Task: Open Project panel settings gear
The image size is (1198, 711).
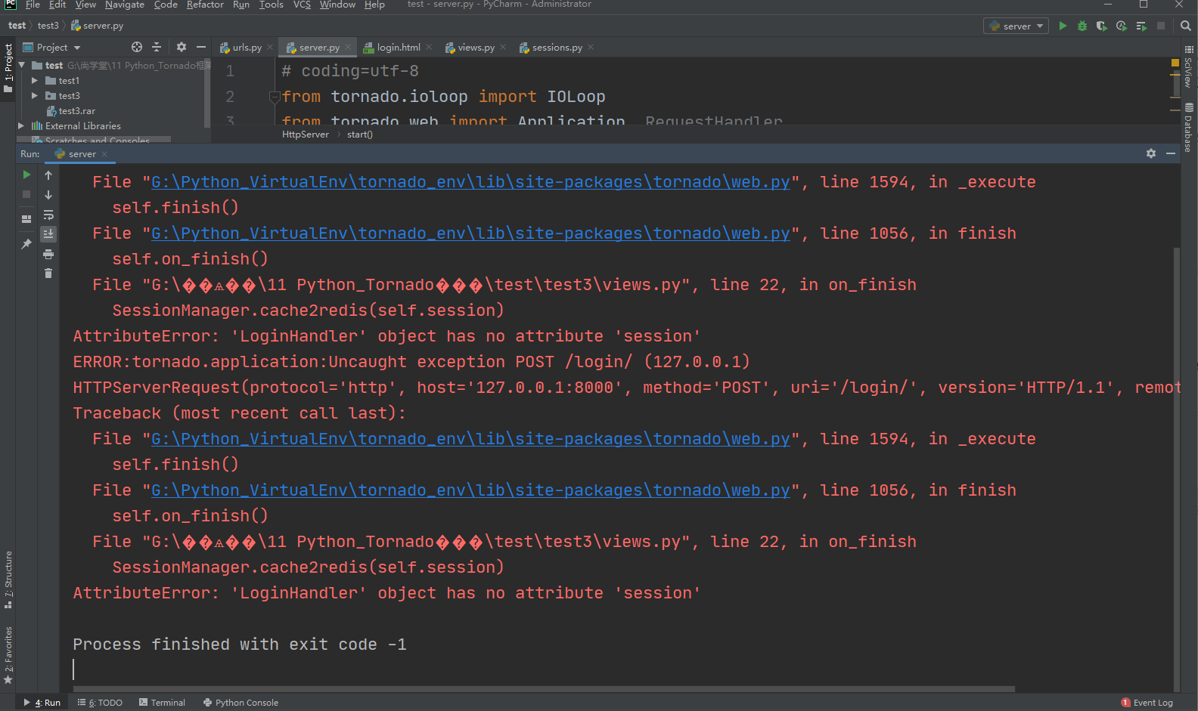Action: 182,47
